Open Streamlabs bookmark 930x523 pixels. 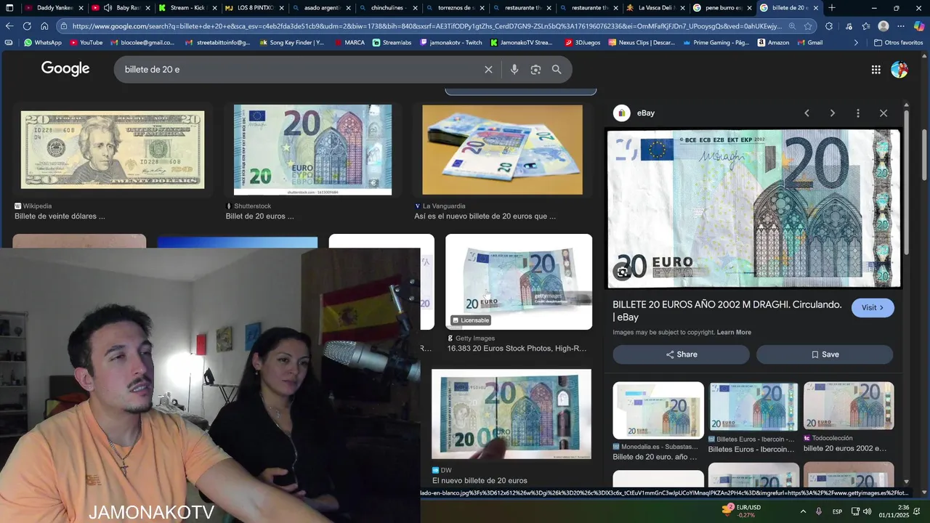tap(392, 43)
